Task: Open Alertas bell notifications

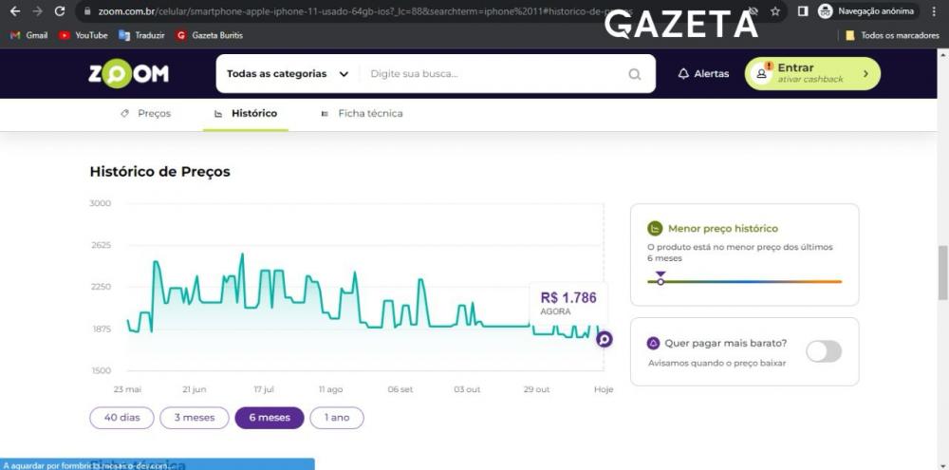Action: point(702,74)
